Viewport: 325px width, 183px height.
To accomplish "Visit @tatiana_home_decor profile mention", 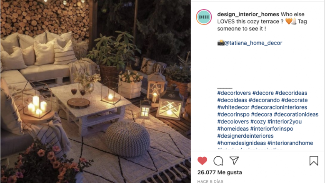I will point(253,43).
